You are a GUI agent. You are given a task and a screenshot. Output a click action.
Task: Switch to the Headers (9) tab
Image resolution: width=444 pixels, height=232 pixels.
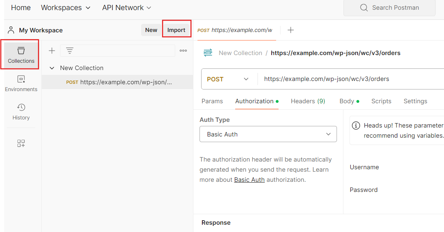(308, 101)
